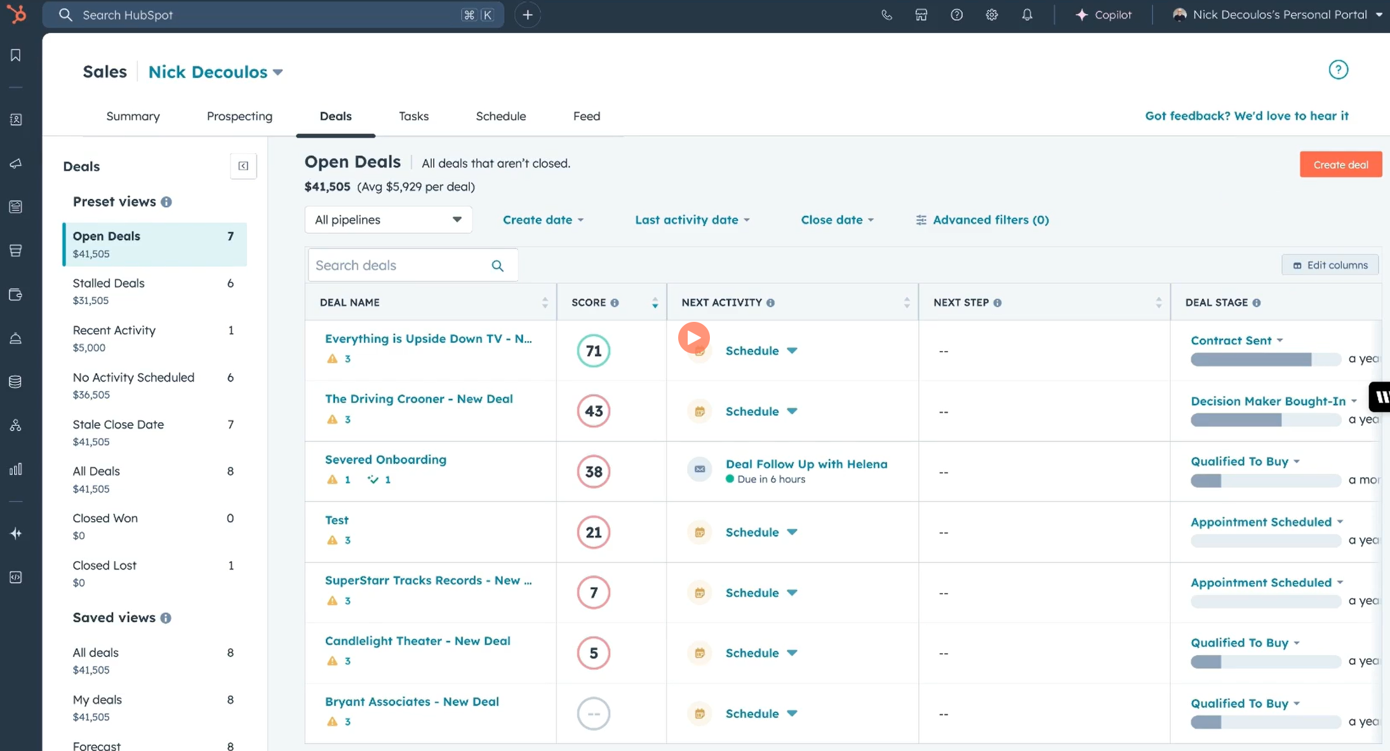
Task: Open Schedule dropdown for the Test deal
Action: 761,532
